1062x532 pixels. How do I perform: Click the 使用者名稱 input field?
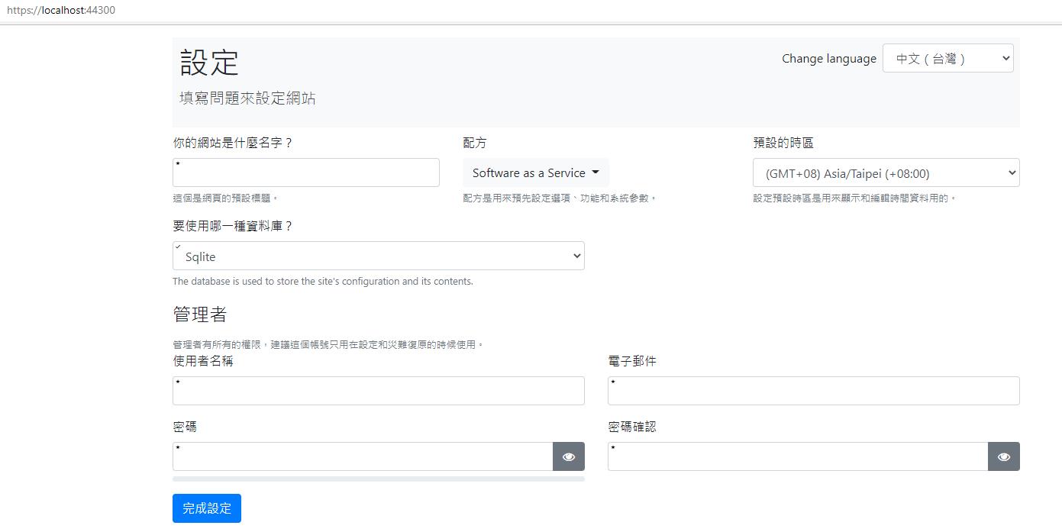379,391
